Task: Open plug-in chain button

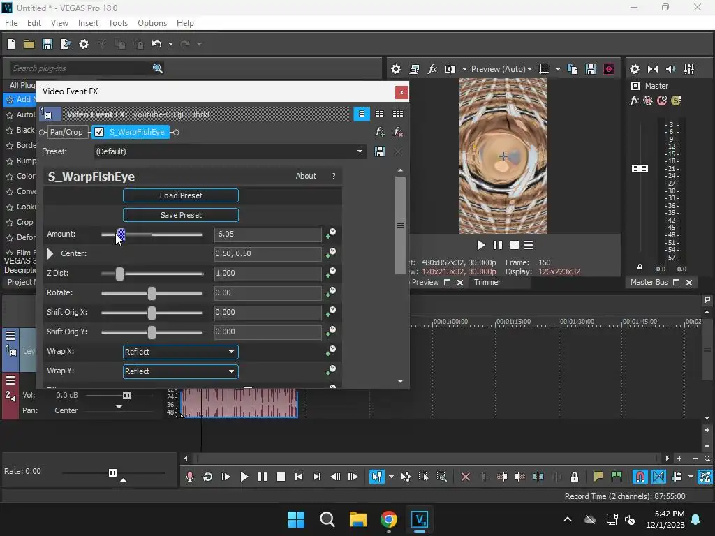Action: tap(379, 132)
